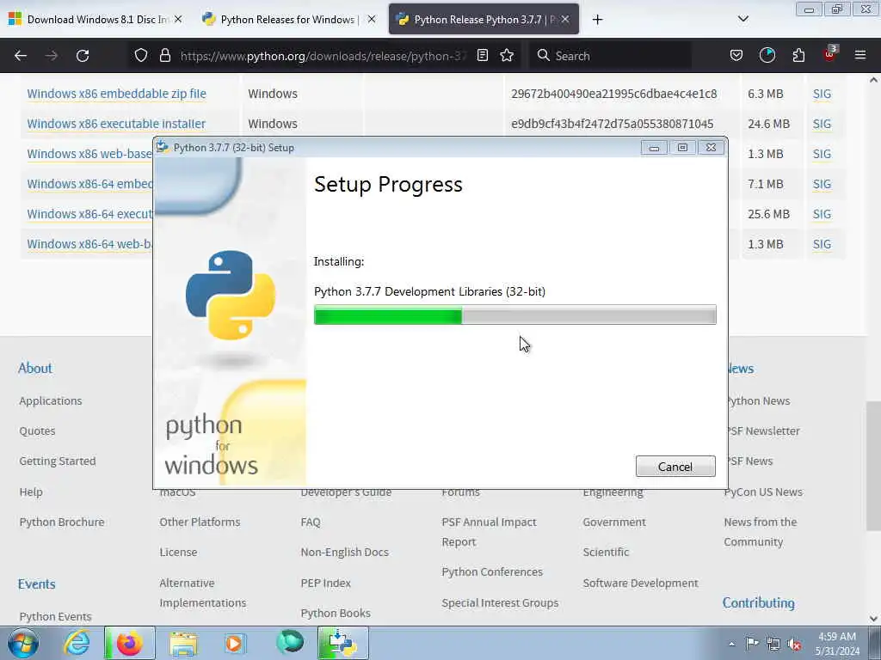
Task: Open the red uBlock extension icon
Action: pyautogui.click(x=830, y=54)
